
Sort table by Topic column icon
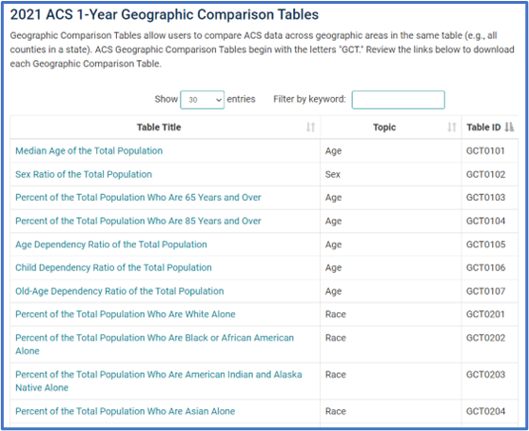(452, 127)
